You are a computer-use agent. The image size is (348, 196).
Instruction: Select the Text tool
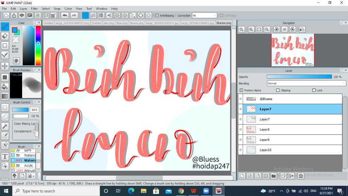coord(5,157)
